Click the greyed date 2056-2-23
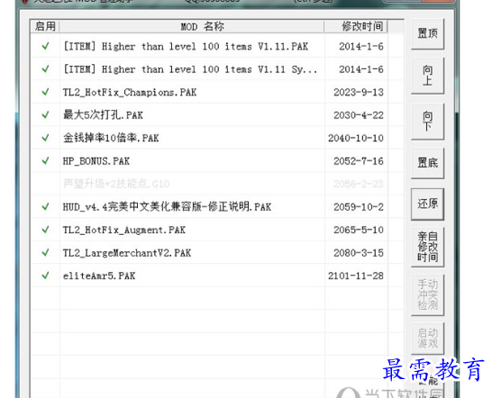This screenshot has width=492, height=398. click(359, 184)
